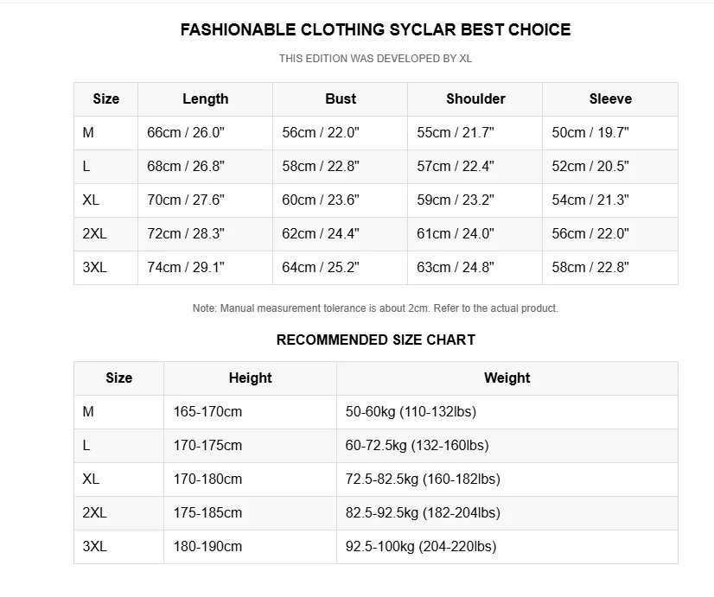Click the 3XL sleeve value 58cm / 22.8"

coord(610,268)
